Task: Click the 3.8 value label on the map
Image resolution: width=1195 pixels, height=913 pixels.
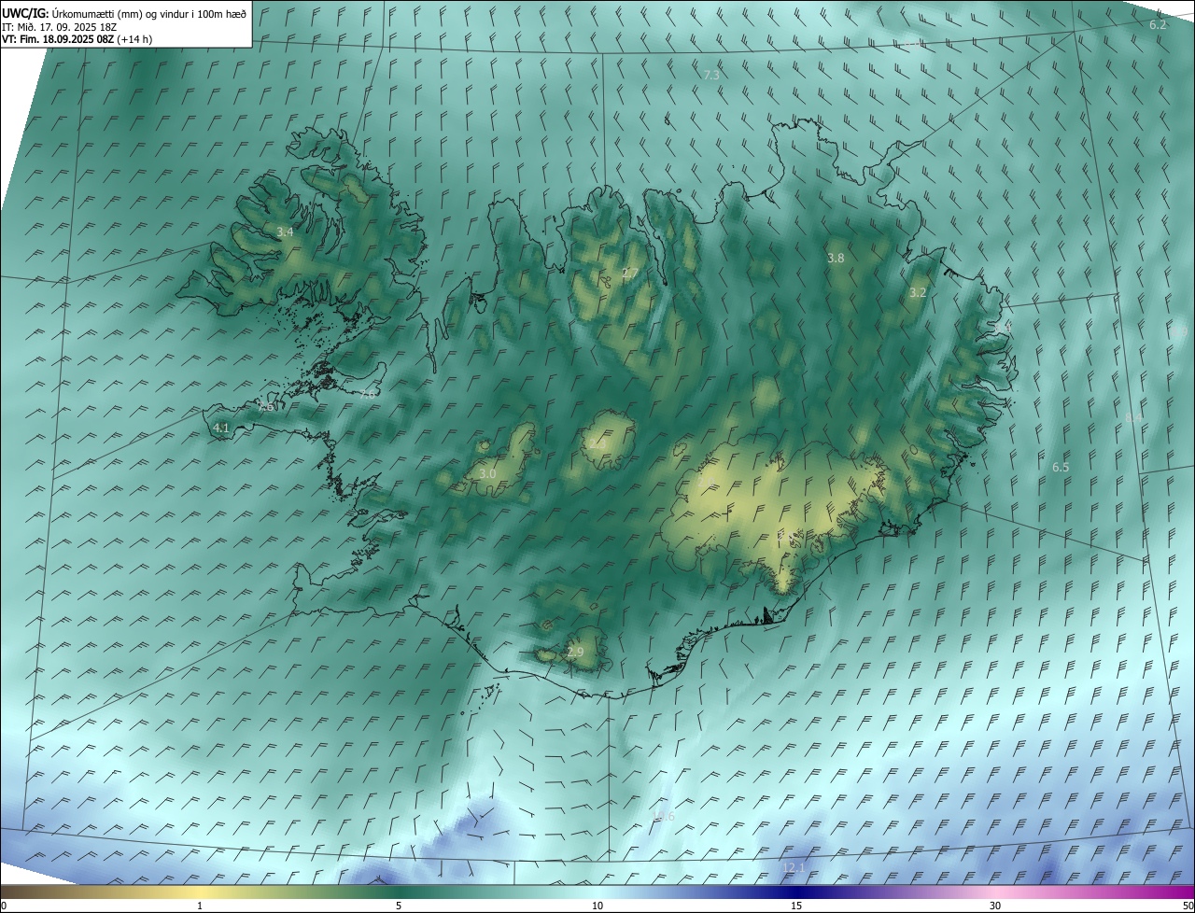Action: pos(836,258)
